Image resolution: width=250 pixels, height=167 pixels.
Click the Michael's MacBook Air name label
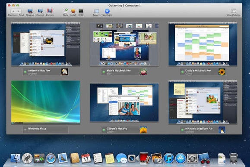pyautogui.click(x=199, y=129)
